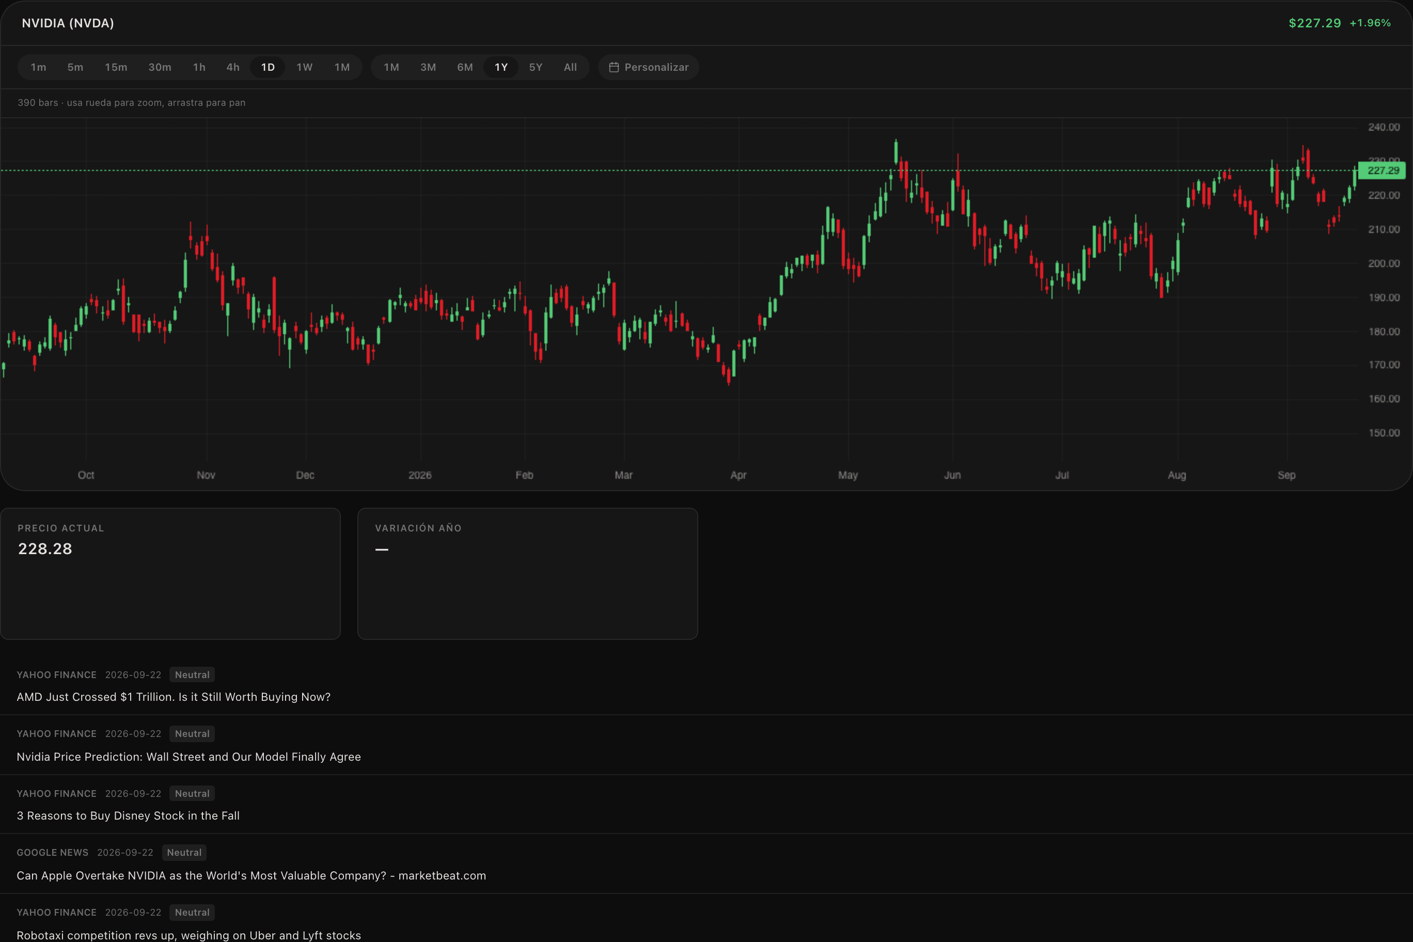Open 'Can Apple Overtake NVIDIA' article

pyautogui.click(x=251, y=876)
